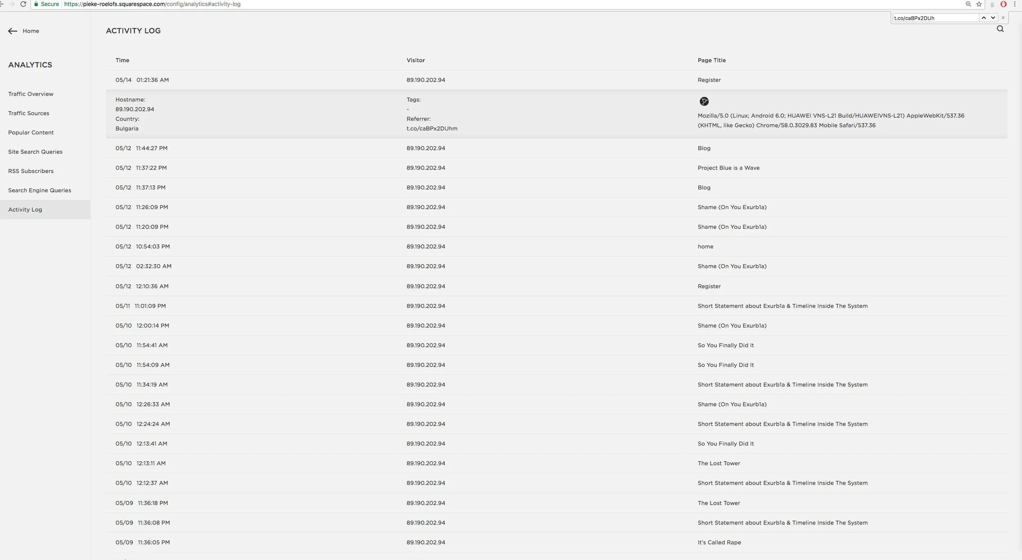Click the Home back arrow icon
Image resolution: width=1022 pixels, height=560 pixels.
13,31
